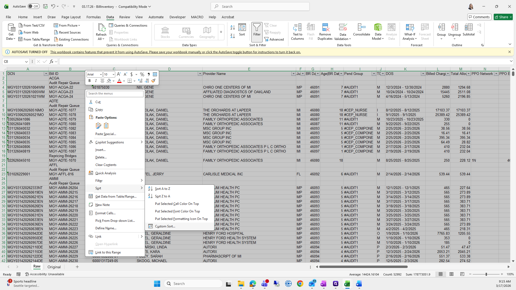Screen dimensions: 516x290
Task: Open the Formulas ribbon tab
Action: 94,17
